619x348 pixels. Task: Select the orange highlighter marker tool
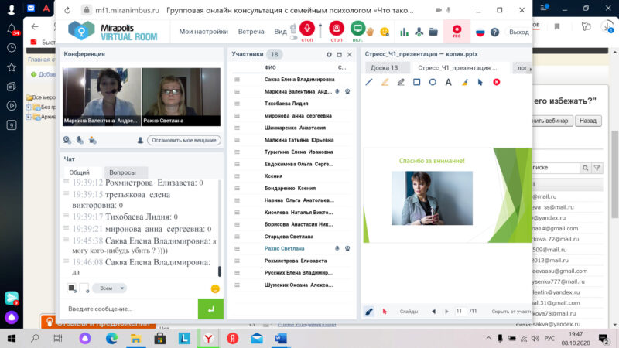[385, 82]
